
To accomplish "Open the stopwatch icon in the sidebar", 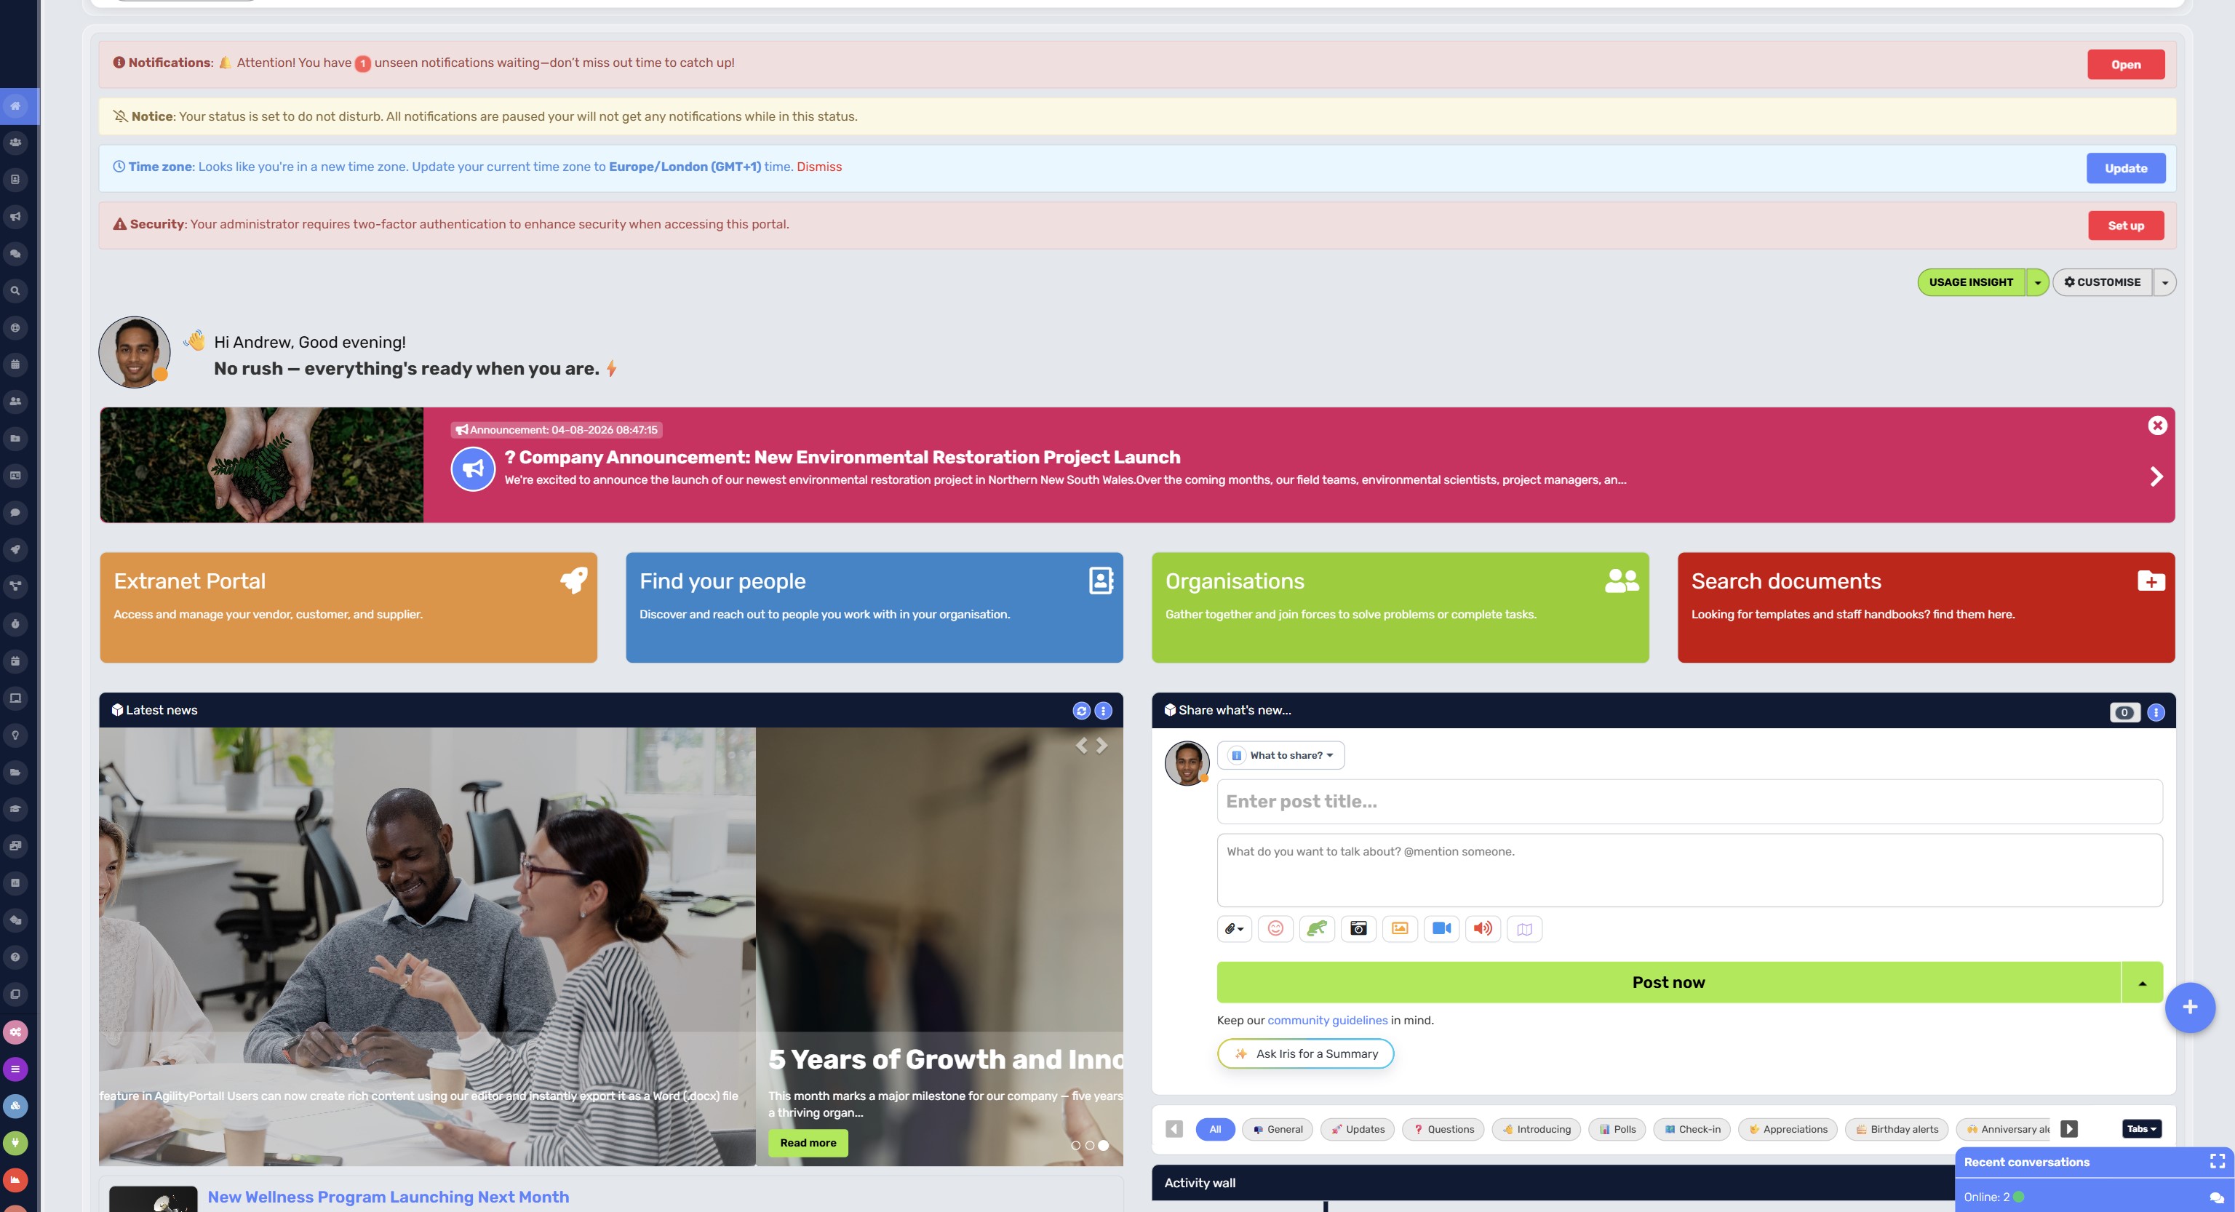I will 15,623.
